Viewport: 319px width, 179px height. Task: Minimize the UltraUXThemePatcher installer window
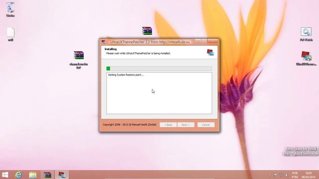click(x=198, y=41)
